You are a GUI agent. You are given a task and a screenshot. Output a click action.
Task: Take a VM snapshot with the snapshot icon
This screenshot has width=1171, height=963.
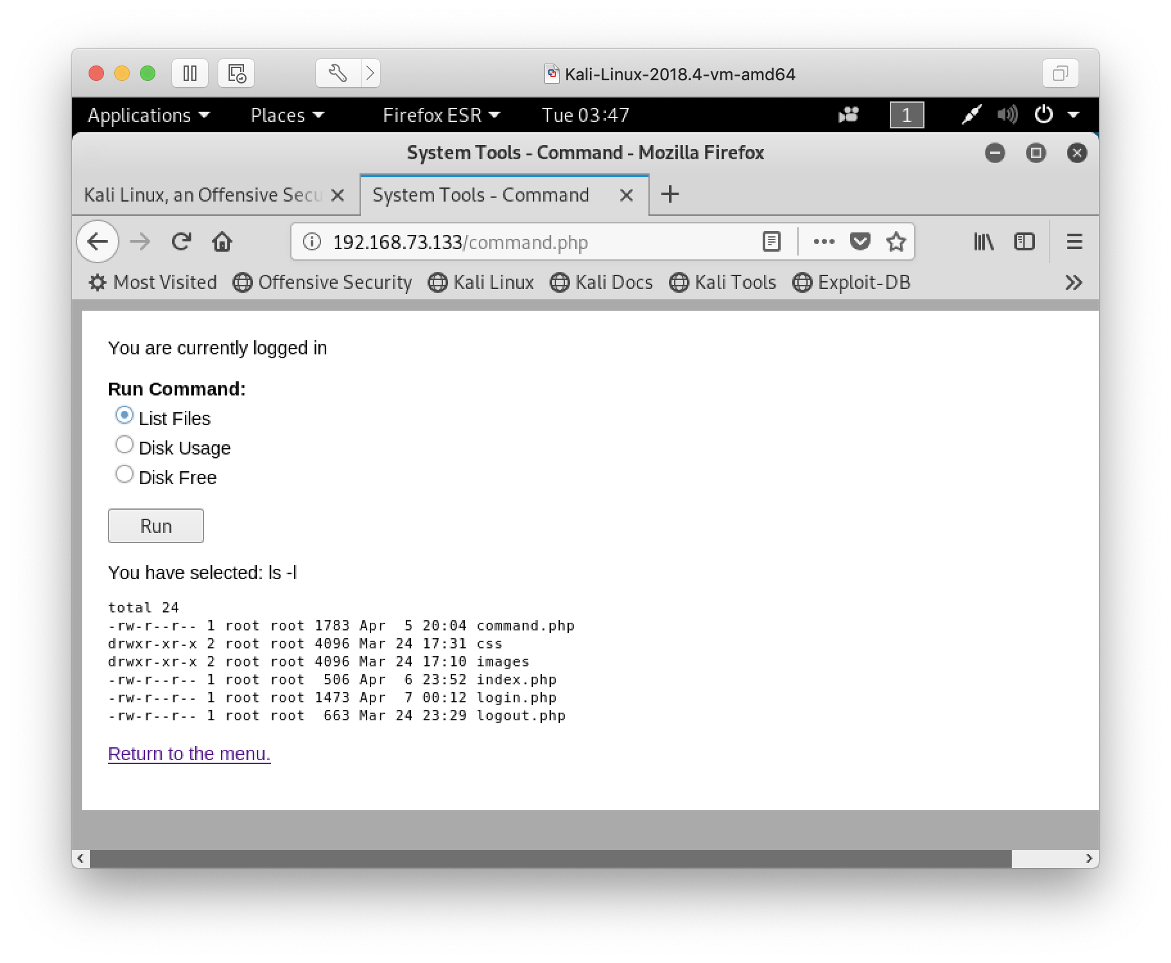[x=236, y=73]
